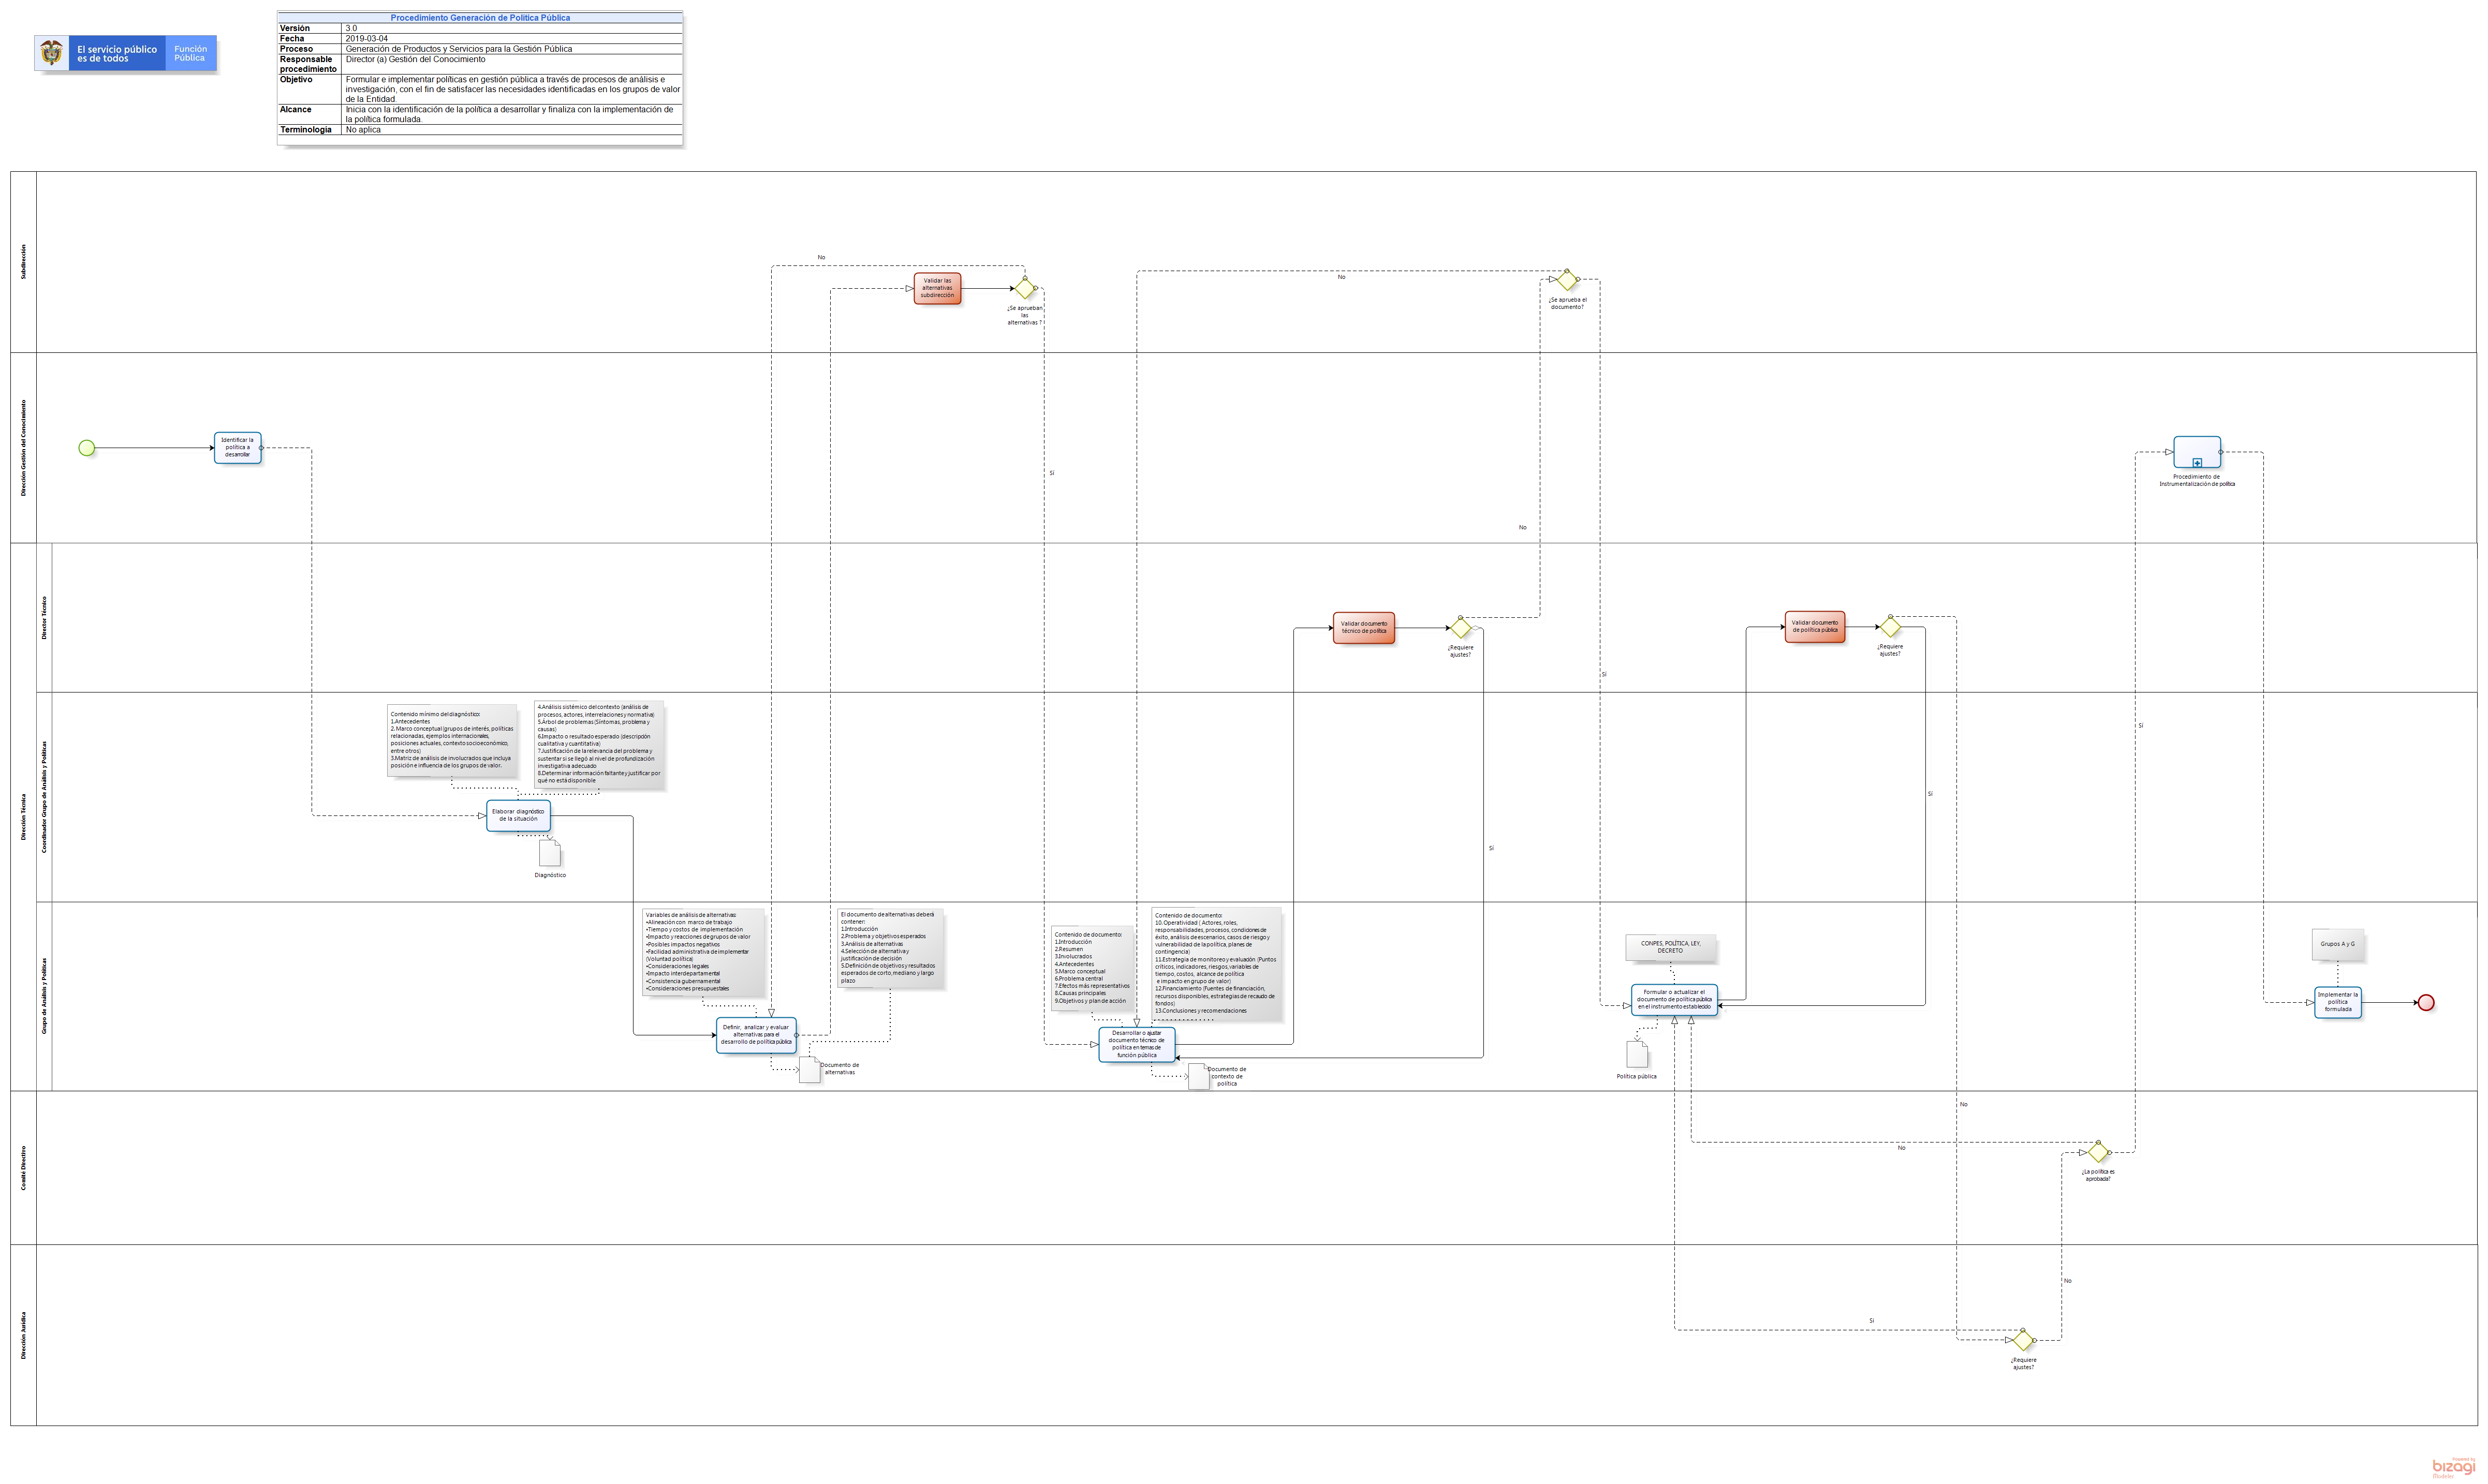
Task: Click the Versión value 3.0 cell
Action: coord(512,28)
